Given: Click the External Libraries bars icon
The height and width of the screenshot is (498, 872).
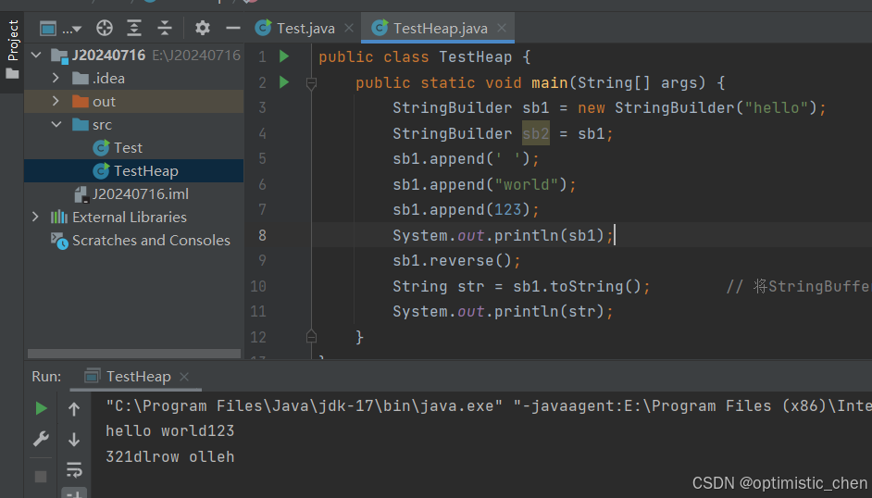Looking at the screenshot, I should (x=59, y=217).
